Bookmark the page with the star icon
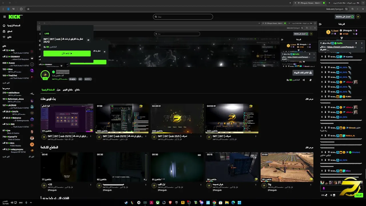 pos(28,9)
